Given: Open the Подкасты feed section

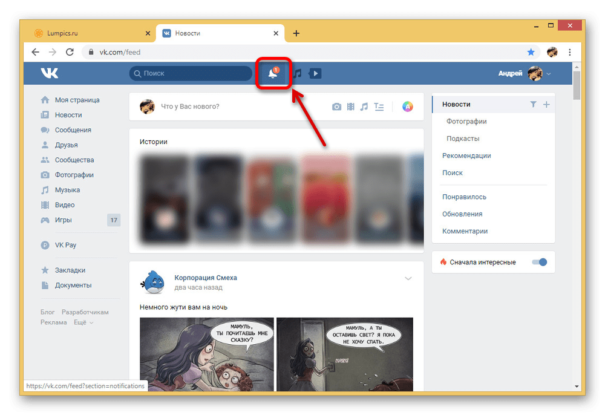Looking at the screenshot, I should tap(463, 139).
